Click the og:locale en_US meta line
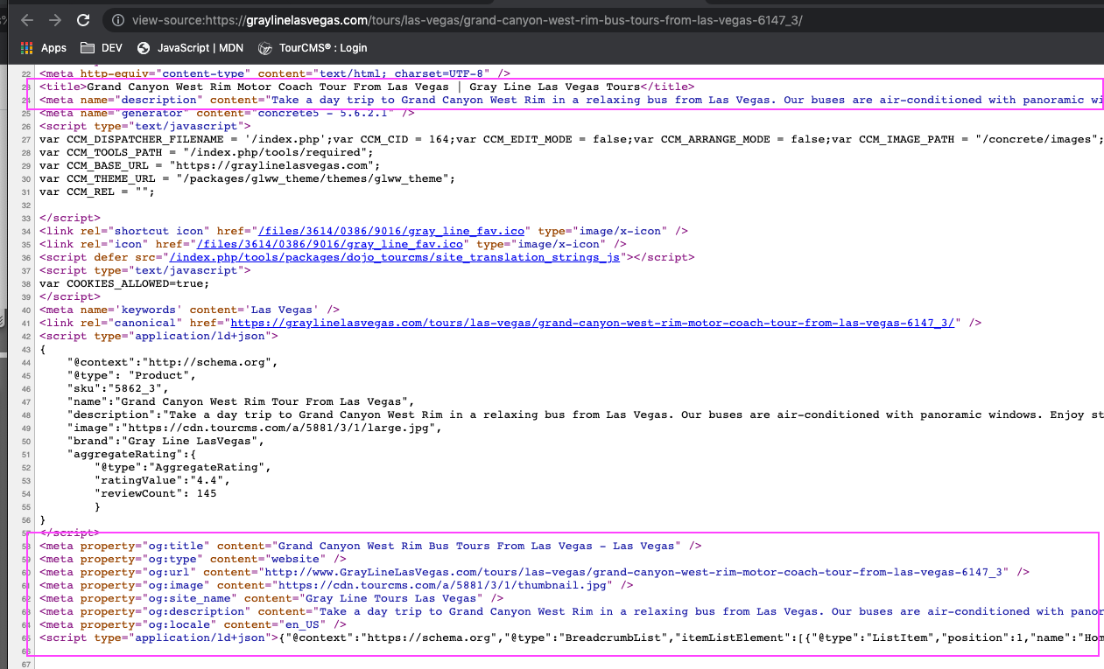 [193, 624]
